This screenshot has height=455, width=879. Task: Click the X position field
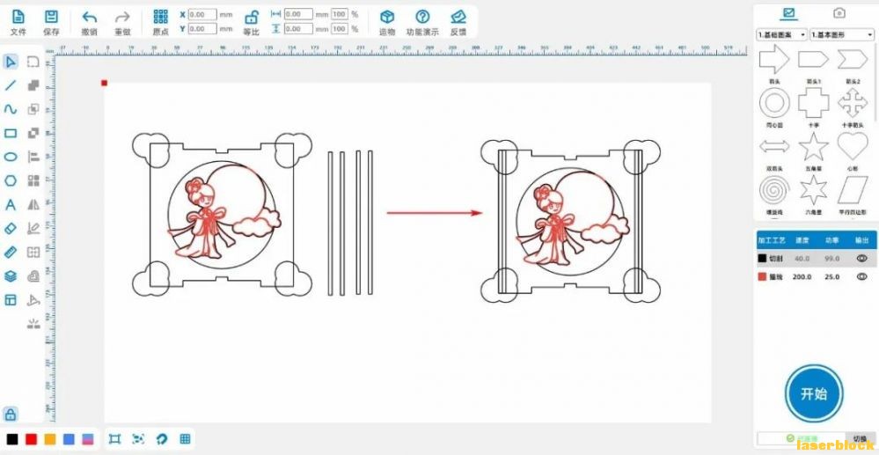click(x=202, y=15)
